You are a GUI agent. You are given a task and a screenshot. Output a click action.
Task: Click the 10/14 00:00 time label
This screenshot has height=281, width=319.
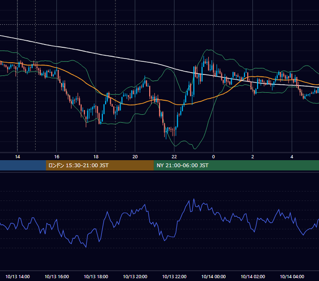[x=213, y=276]
